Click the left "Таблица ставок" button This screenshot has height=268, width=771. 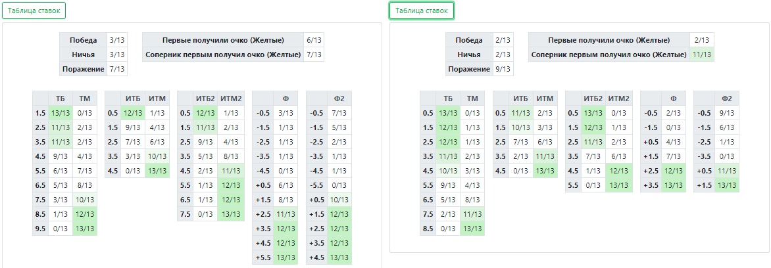point(34,11)
